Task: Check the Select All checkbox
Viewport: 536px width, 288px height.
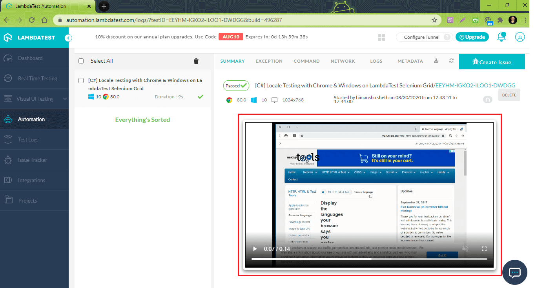Action: (x=81, y=61)
